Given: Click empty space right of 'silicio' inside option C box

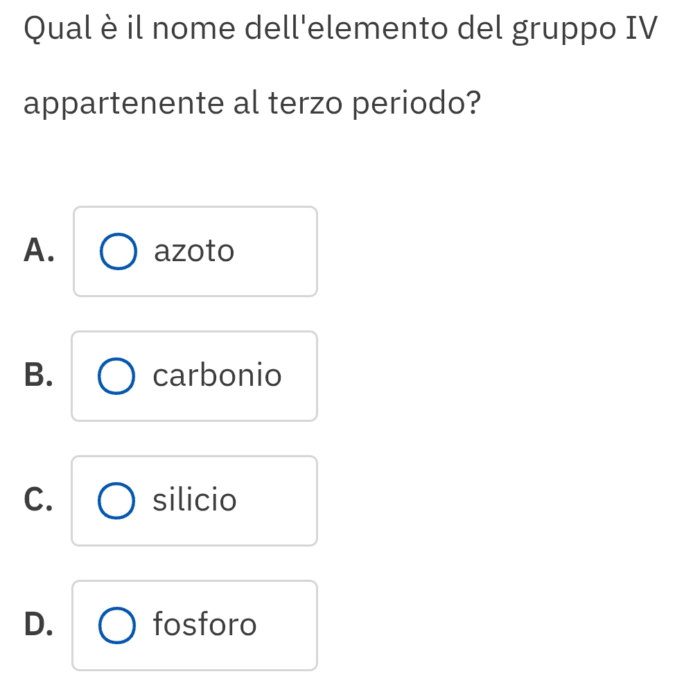Looking at the screenshot, I should [277, 501].
